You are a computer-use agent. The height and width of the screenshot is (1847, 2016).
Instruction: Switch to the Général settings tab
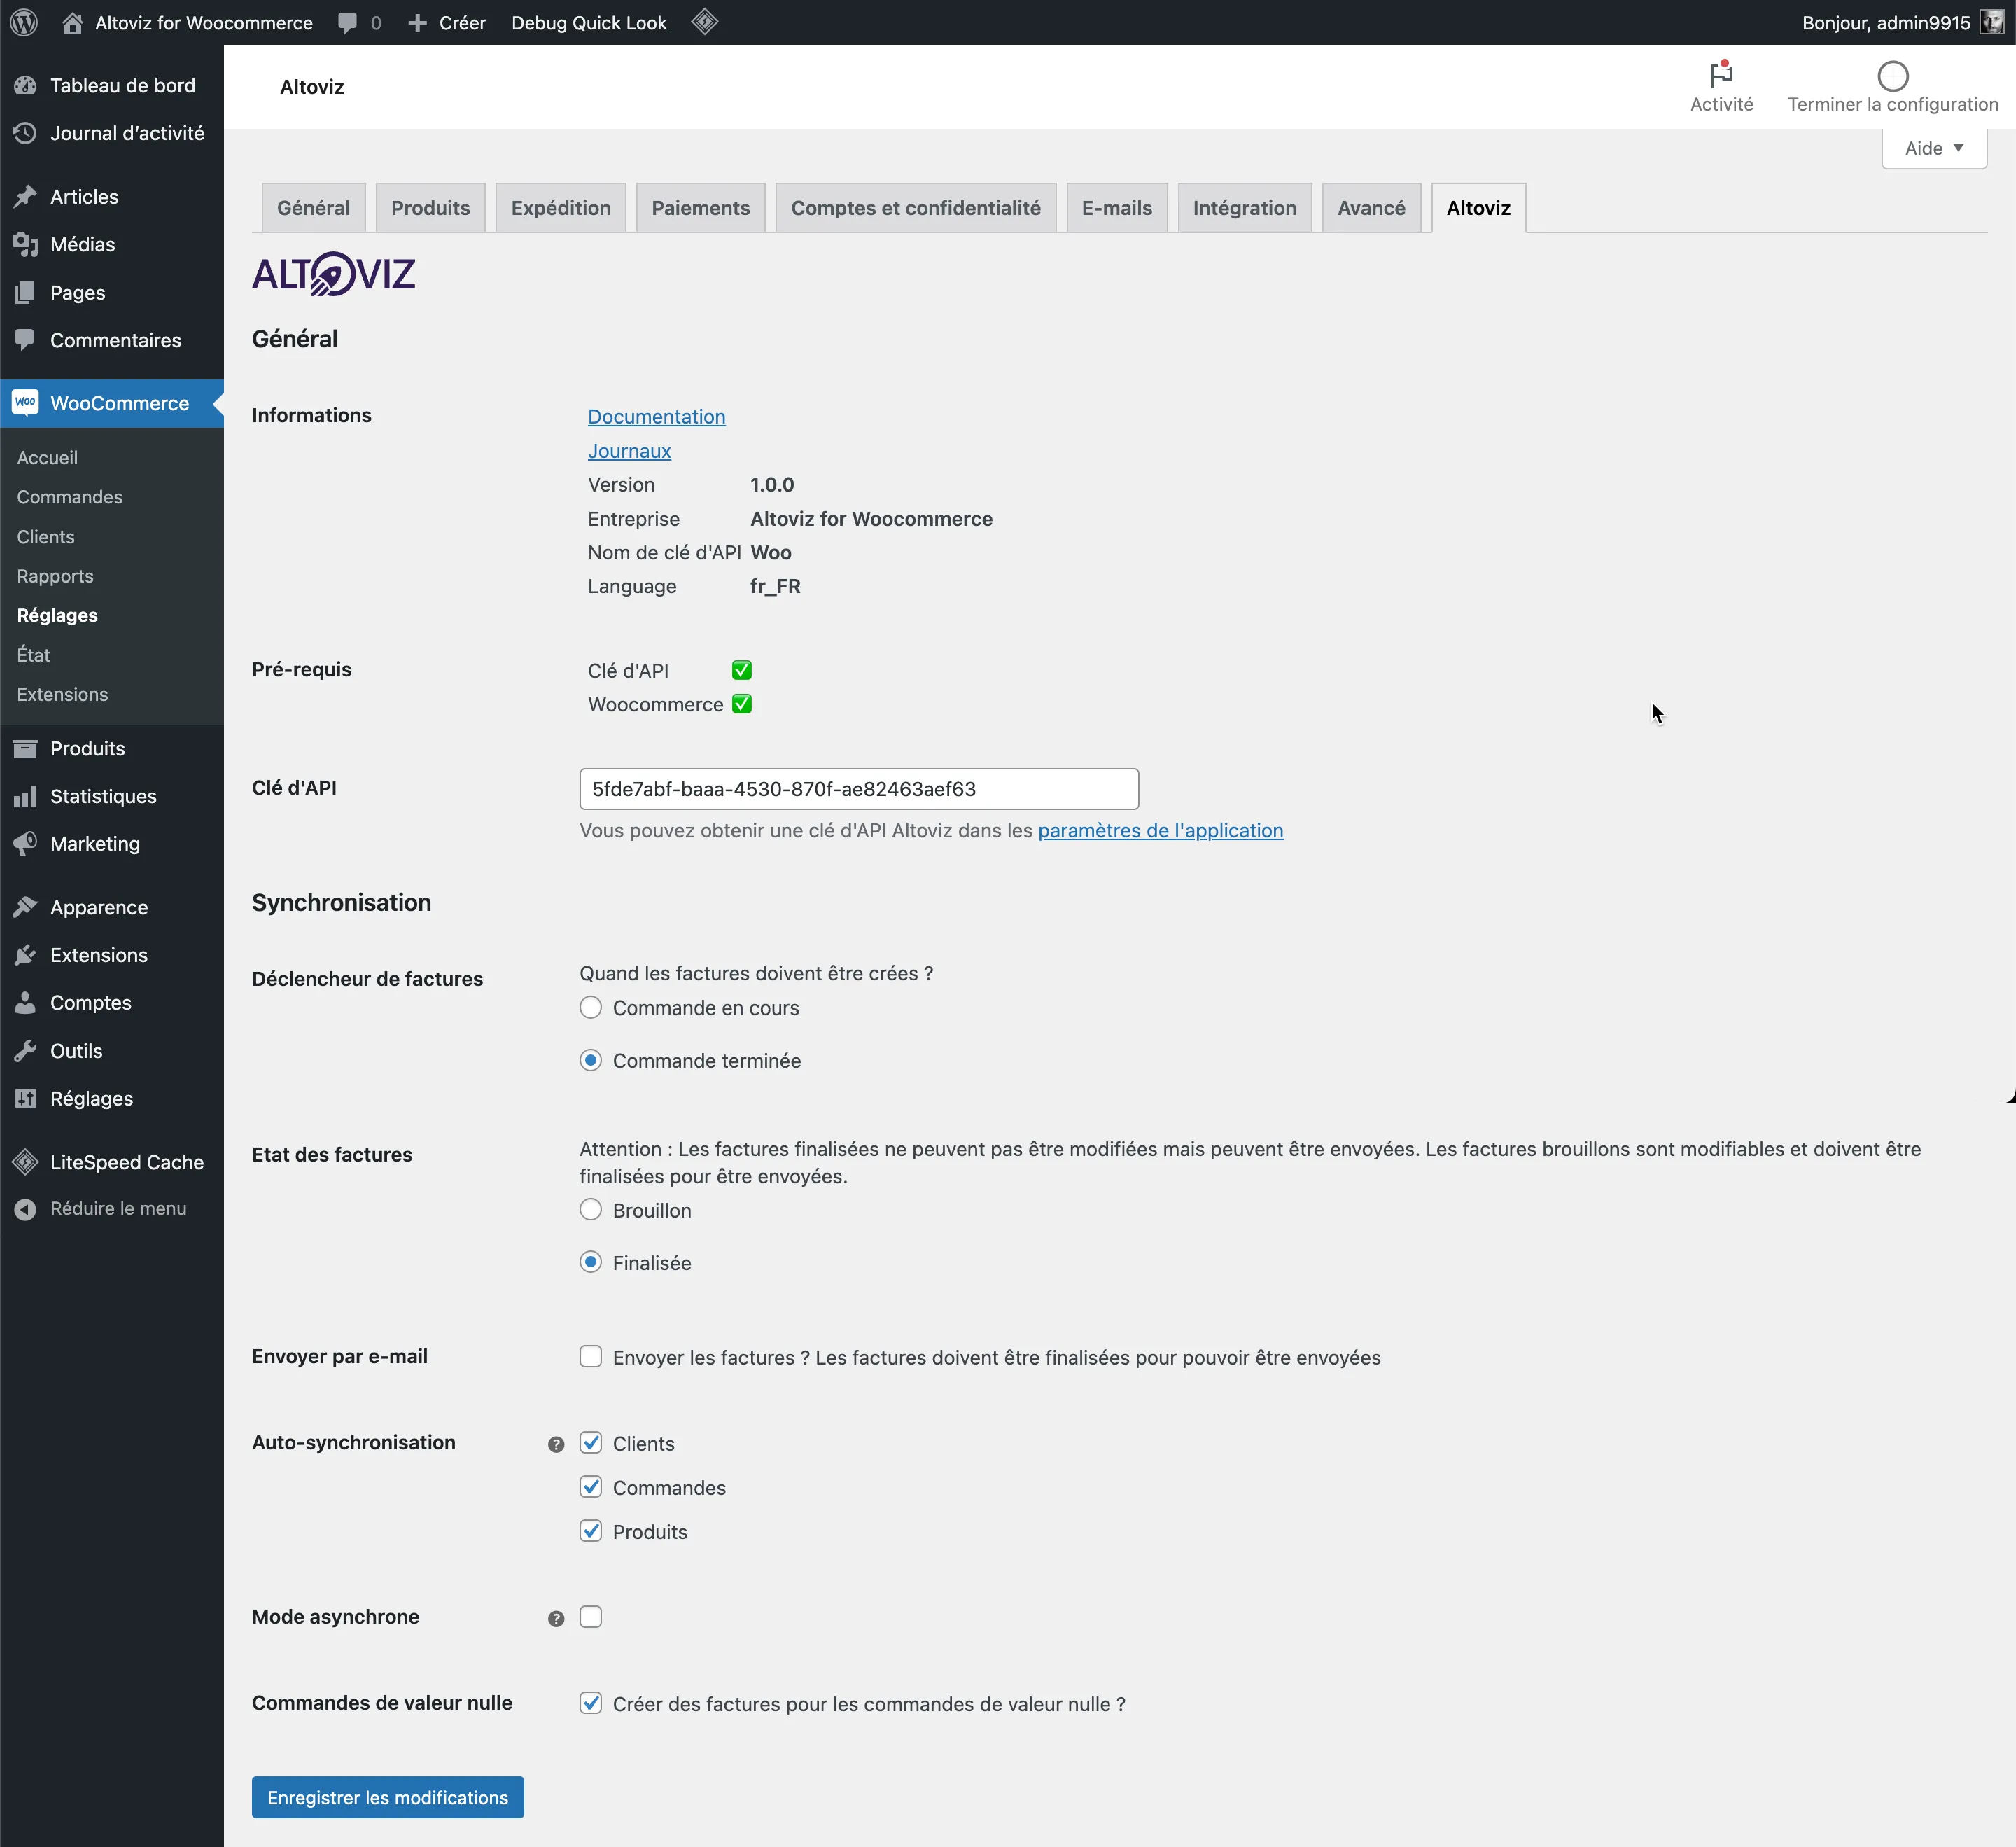pos(313,208)
